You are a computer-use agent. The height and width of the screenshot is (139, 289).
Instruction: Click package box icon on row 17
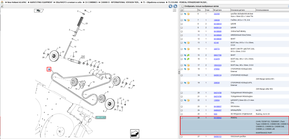click(x=188, y=65)
